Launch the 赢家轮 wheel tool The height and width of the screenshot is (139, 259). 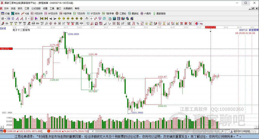point(133,14)
